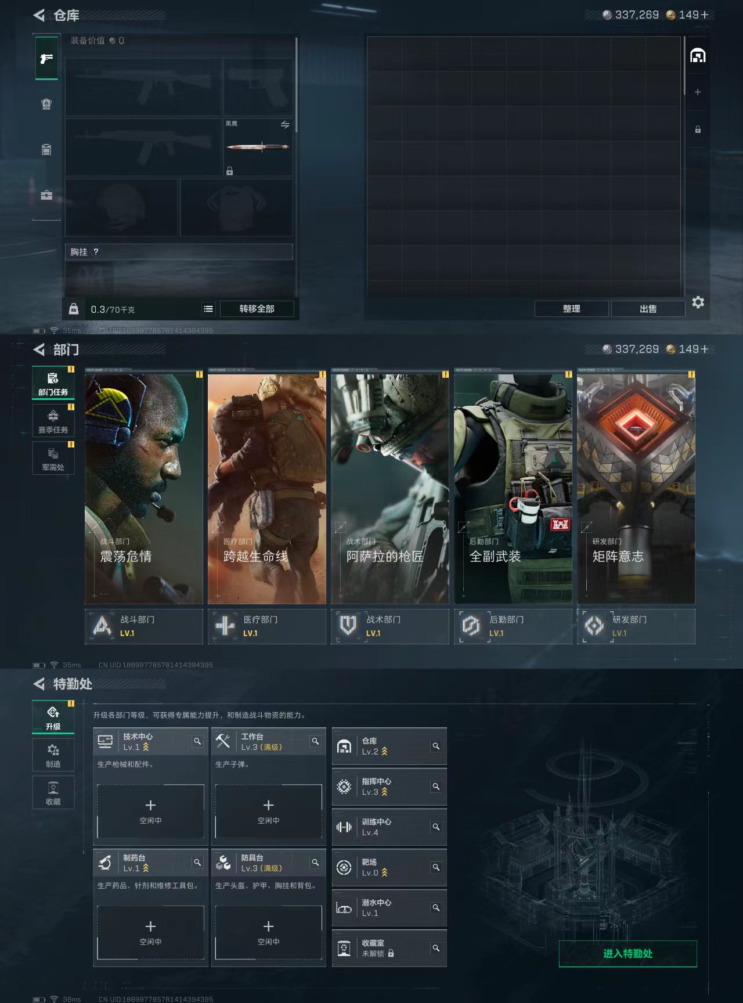The height and width of the screenshot is (1003, 743).
Task: Switch to the 赛季任务 tab
Action: point(53,421)
